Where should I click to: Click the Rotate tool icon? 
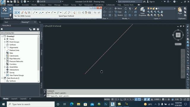126,9
